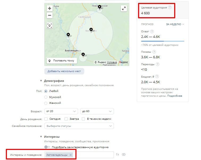Screen dimensions: 201x160
Task: Click the Свободный city label on map
Action: point(85,17)
